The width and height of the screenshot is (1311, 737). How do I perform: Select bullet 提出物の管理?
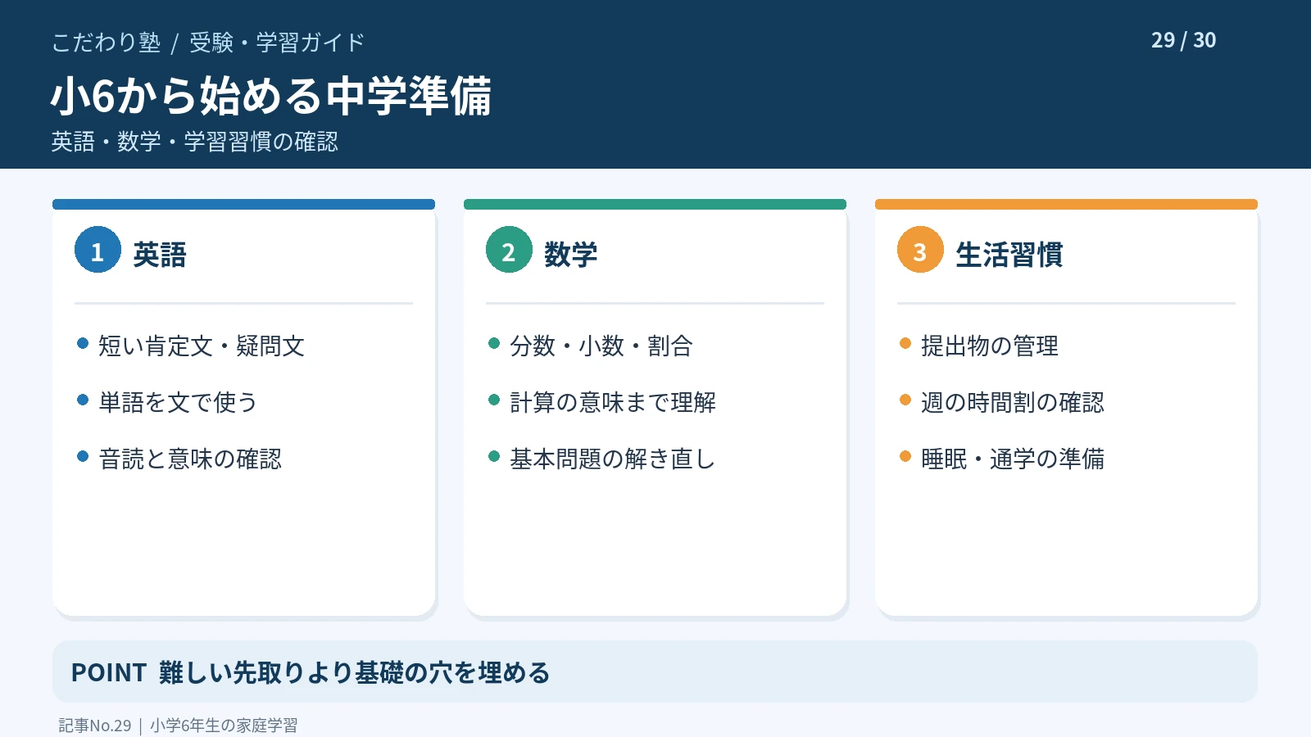[x=990, y=346]
